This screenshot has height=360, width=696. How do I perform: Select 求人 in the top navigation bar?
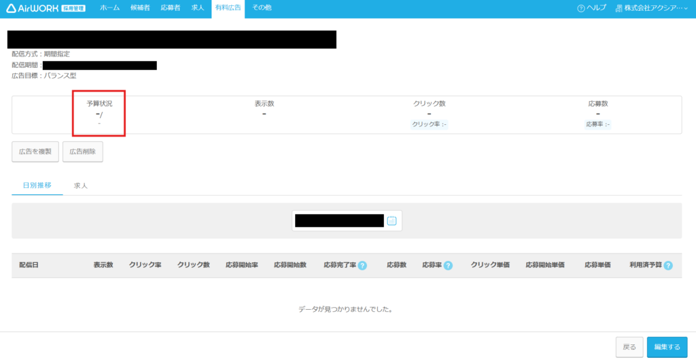click(x=198, y=8)
